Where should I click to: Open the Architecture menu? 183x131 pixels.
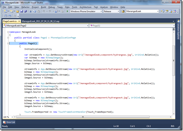85,7
